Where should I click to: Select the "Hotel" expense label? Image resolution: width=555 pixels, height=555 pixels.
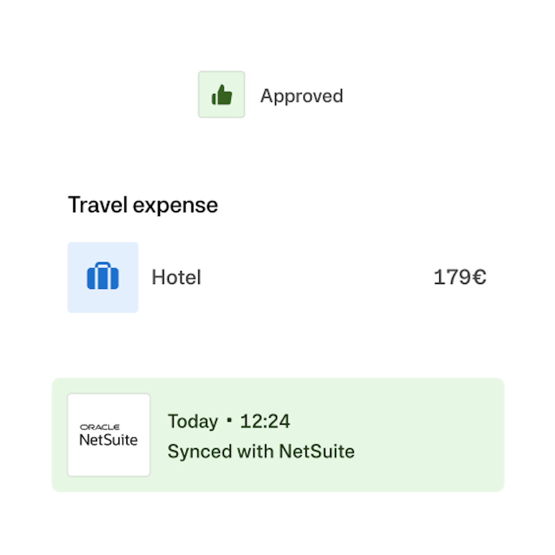pyautogui.click(x=176, y=277)
